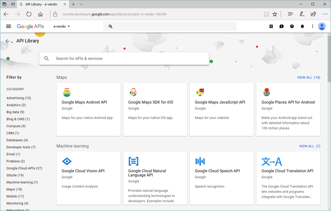
Task: Filter by GSuite (19) category
Action: tap(15, 175)
